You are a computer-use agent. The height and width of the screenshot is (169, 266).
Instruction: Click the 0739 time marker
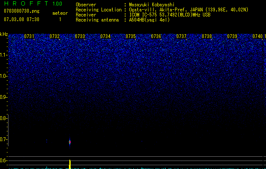click(232, 36)
